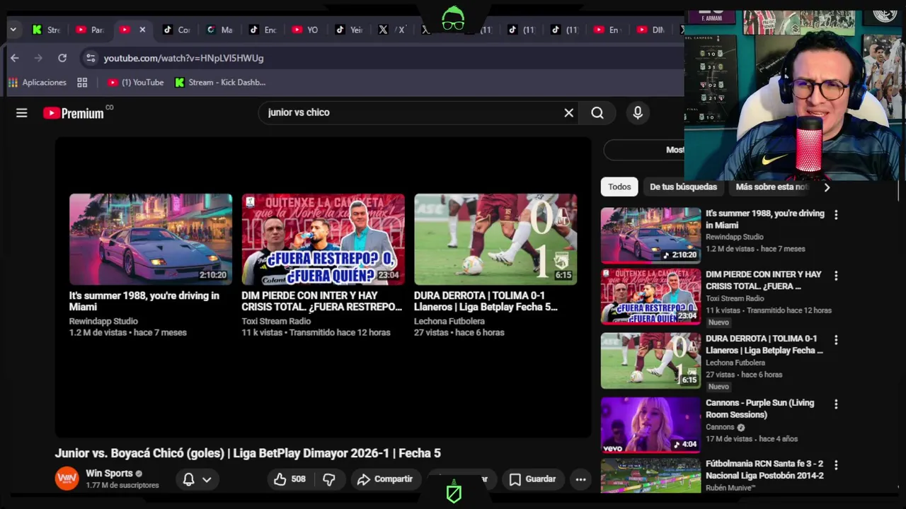Open options for 'Cannons - Purple Sun' video
The width and height of the screenshot is (906, 509).
(x=836, y=404)
